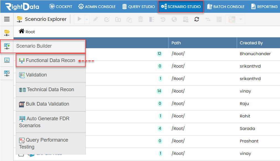280x161 pixels.
Task: Navigate to Root using the home breadcrumb
Action: [x=26, y=32]
